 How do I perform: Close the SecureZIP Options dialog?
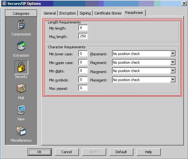click(184, 3)
